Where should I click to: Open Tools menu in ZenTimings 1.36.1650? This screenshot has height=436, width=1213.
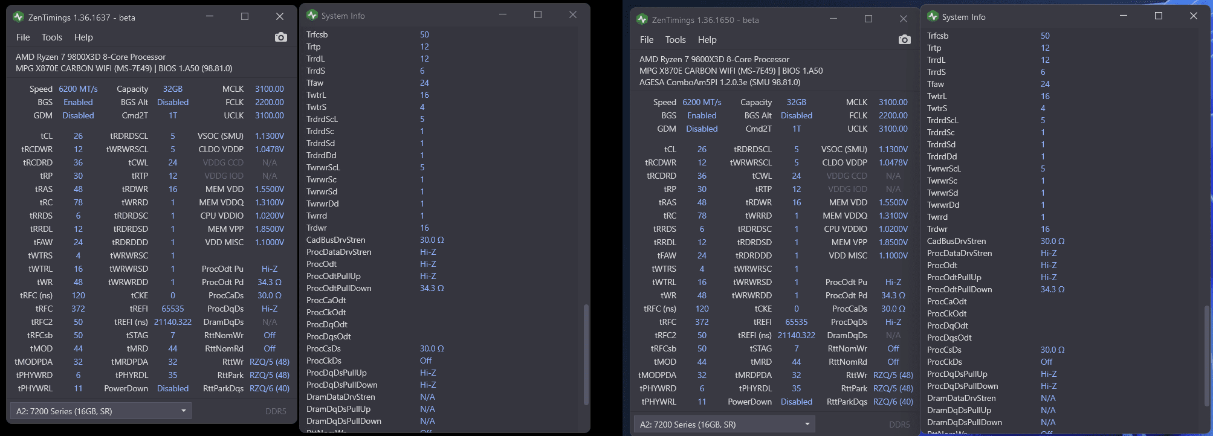(676, 40)
